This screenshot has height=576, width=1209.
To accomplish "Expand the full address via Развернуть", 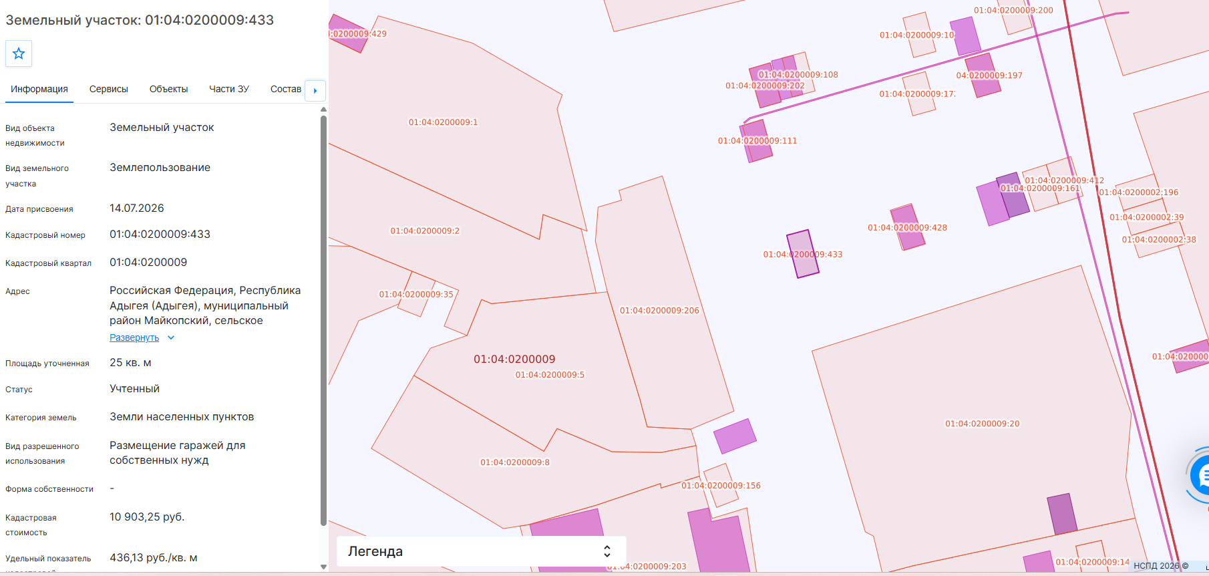I will click(134, 337).
